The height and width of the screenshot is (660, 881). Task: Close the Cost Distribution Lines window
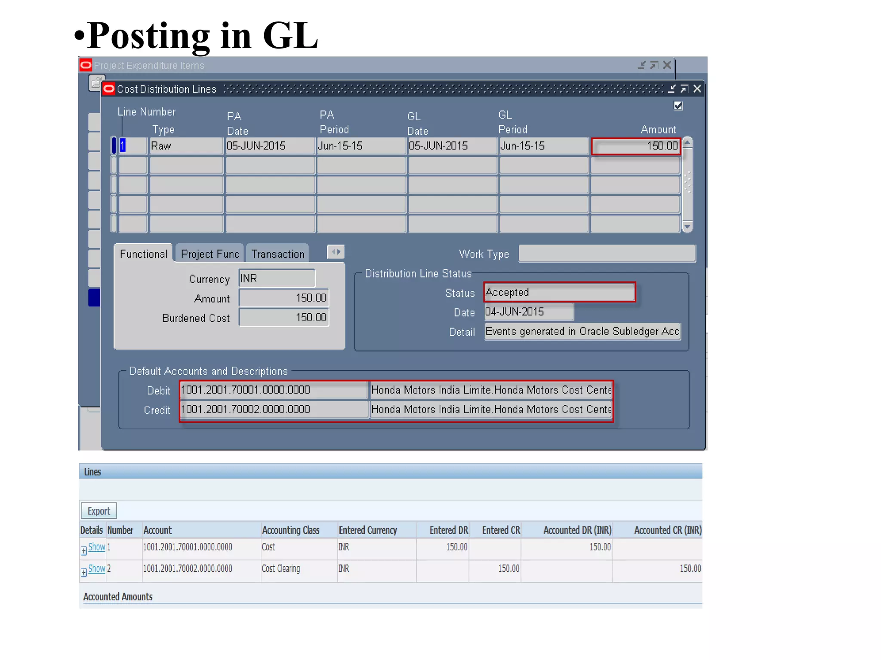click(697, 89)
